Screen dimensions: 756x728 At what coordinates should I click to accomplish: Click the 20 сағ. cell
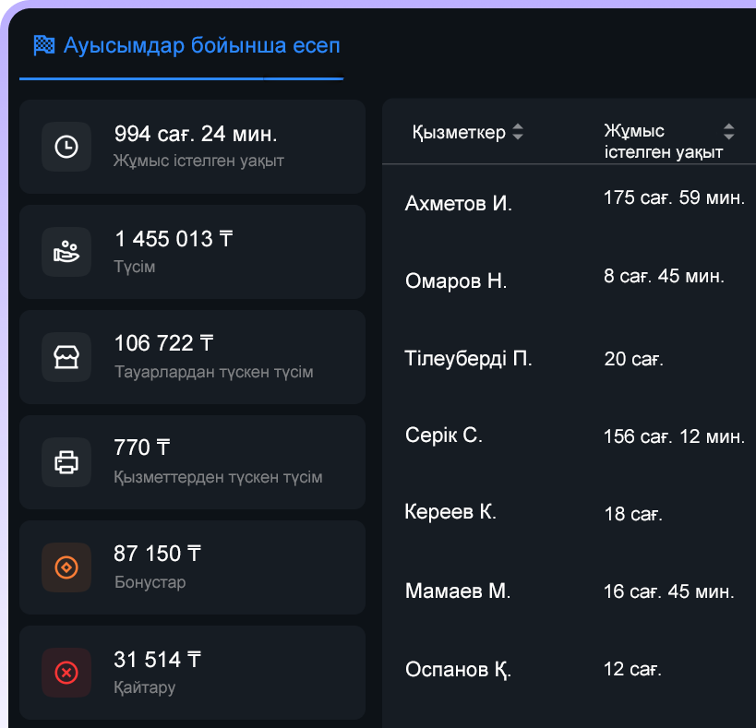(633, 359)
